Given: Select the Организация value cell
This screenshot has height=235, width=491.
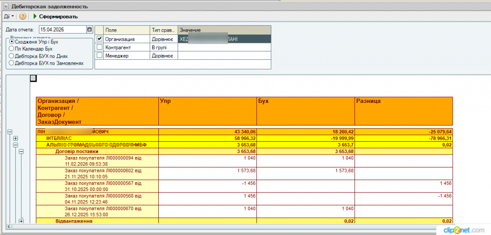Looking at the screenshot, I should click(x=224, y=39).
